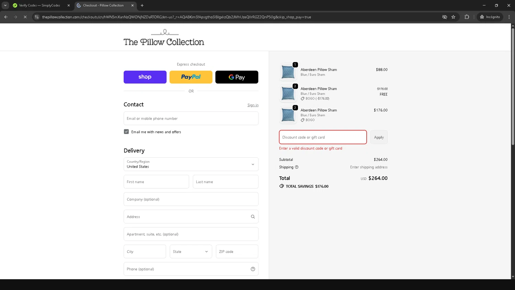The width and height of the screenshot is (515, 290).
Task: Click the Shop Pay express checkout button
Action: [x=145, y=77]
